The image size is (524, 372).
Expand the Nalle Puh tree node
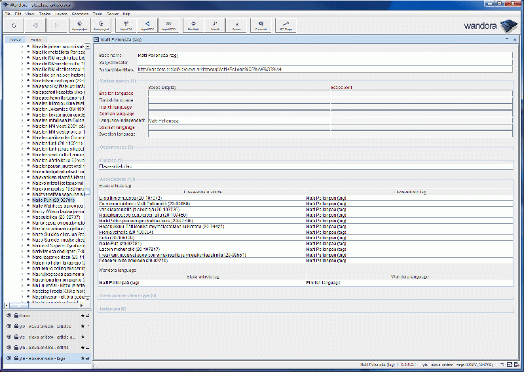point(22,199)
